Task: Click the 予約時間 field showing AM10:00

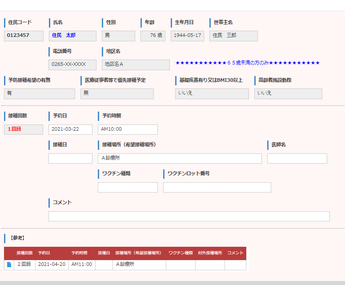Action: click(128, 129)
